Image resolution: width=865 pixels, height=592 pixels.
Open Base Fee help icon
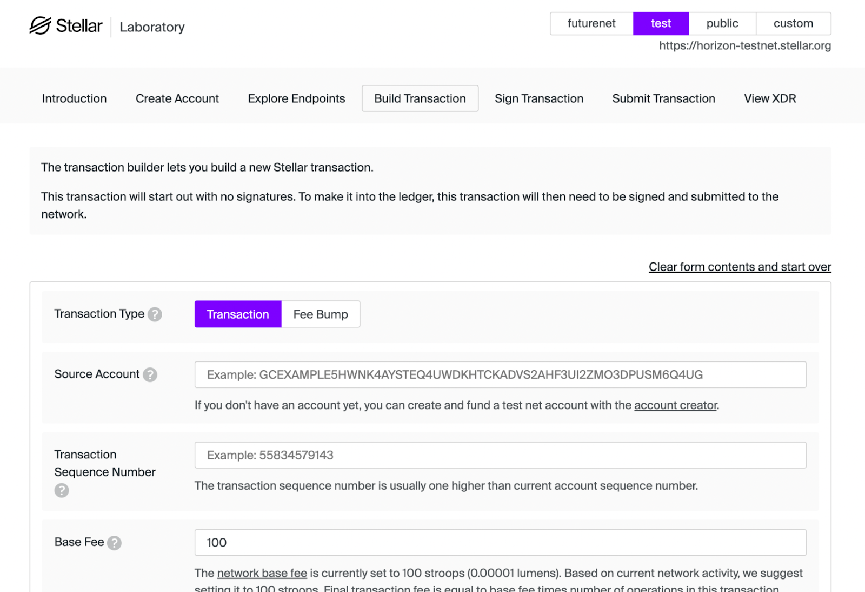pos(114,543)
